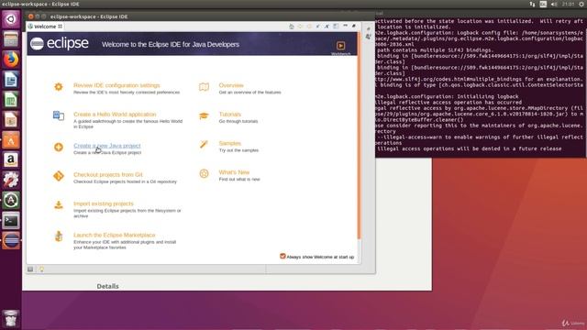
Task: Open the Ubuntu Dash search button
Action: (x=11, y=19)
